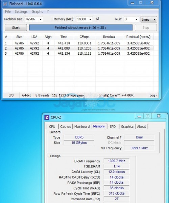The width and height of the screenshot is (169, 203).
Task: Open the ? help menu in LinX
Action: pyautogui.click(x=48, y=12)
